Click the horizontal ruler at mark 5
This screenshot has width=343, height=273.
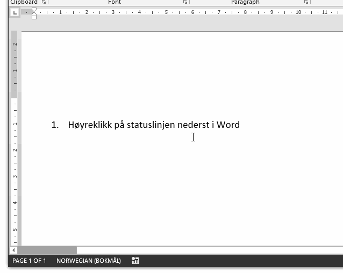[x=166, y=12]
